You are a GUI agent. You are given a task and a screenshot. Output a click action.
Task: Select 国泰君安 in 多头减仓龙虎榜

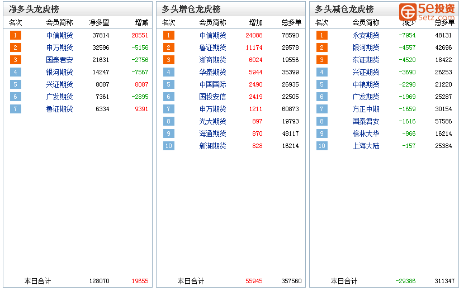click(x=366, y=121)
